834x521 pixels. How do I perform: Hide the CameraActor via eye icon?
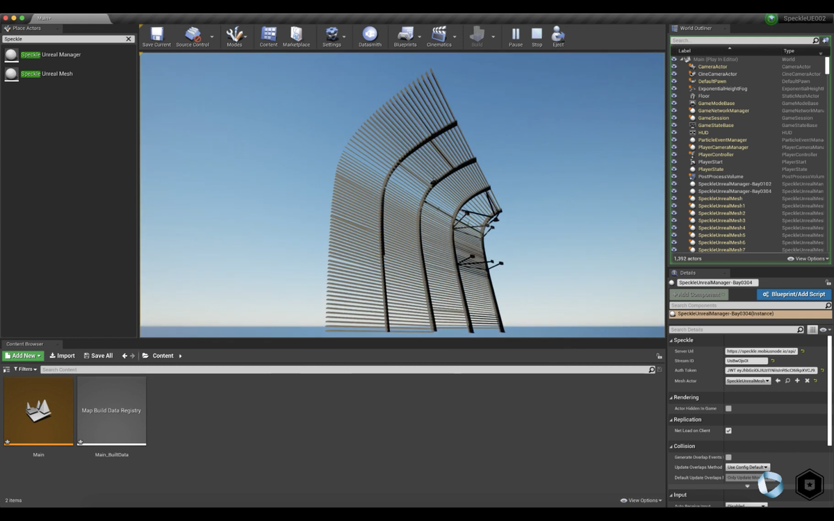pos(673,67)
